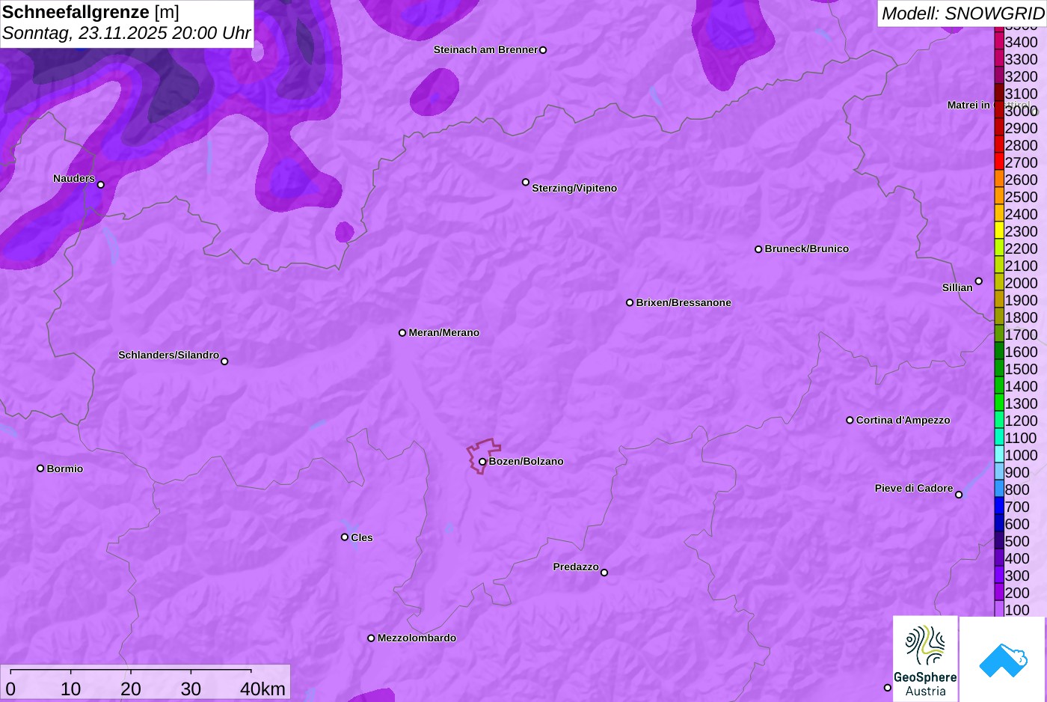Click the Brixen/Bressanone city marker dot

pyautogui.click(x=630, y=303)
